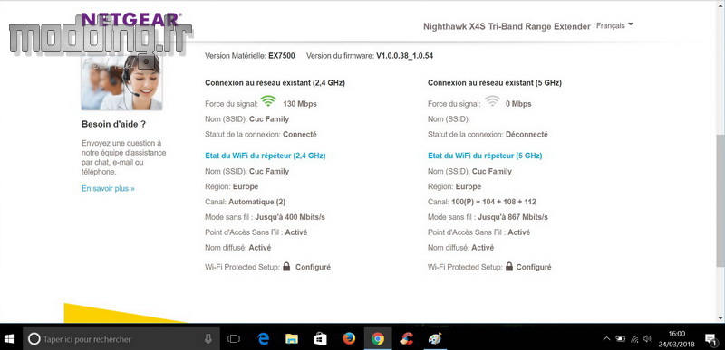Click the 2,4 GHz WPS padlock icon
The height and width of the screenshot is (350, 725).
tap(286, 267)
